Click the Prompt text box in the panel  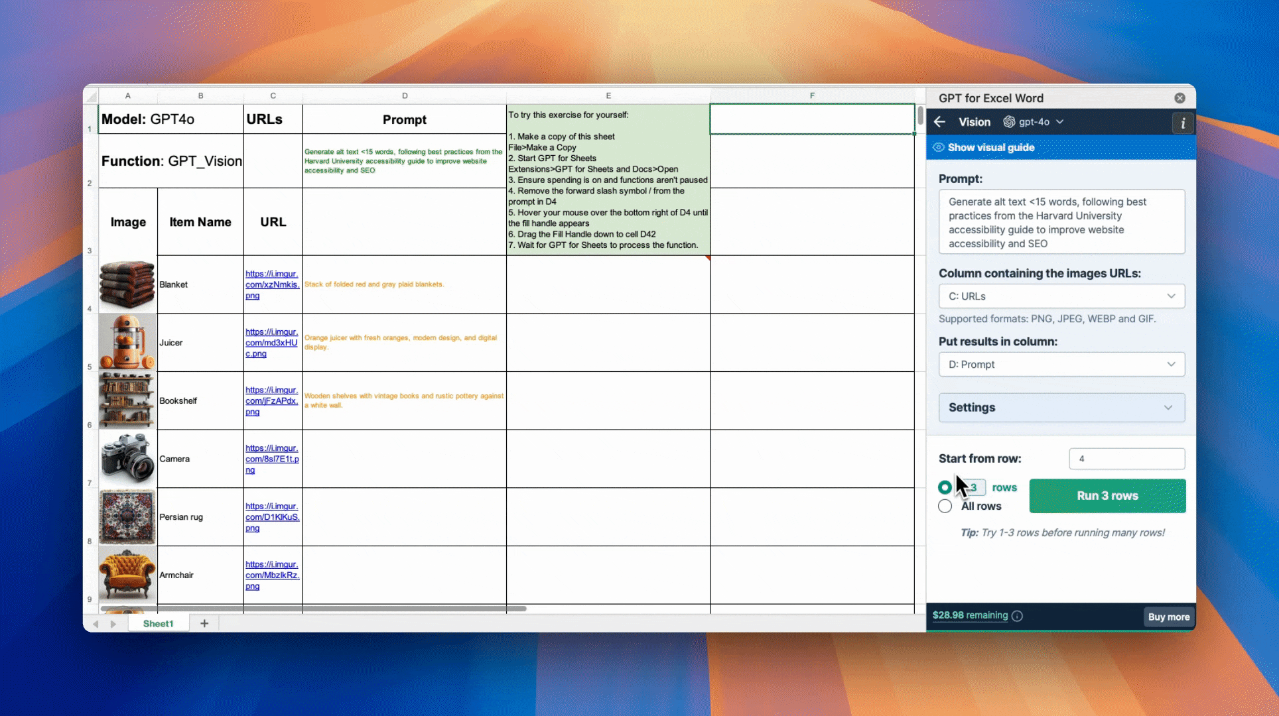pyautogui.click(x=1061, y=222)
